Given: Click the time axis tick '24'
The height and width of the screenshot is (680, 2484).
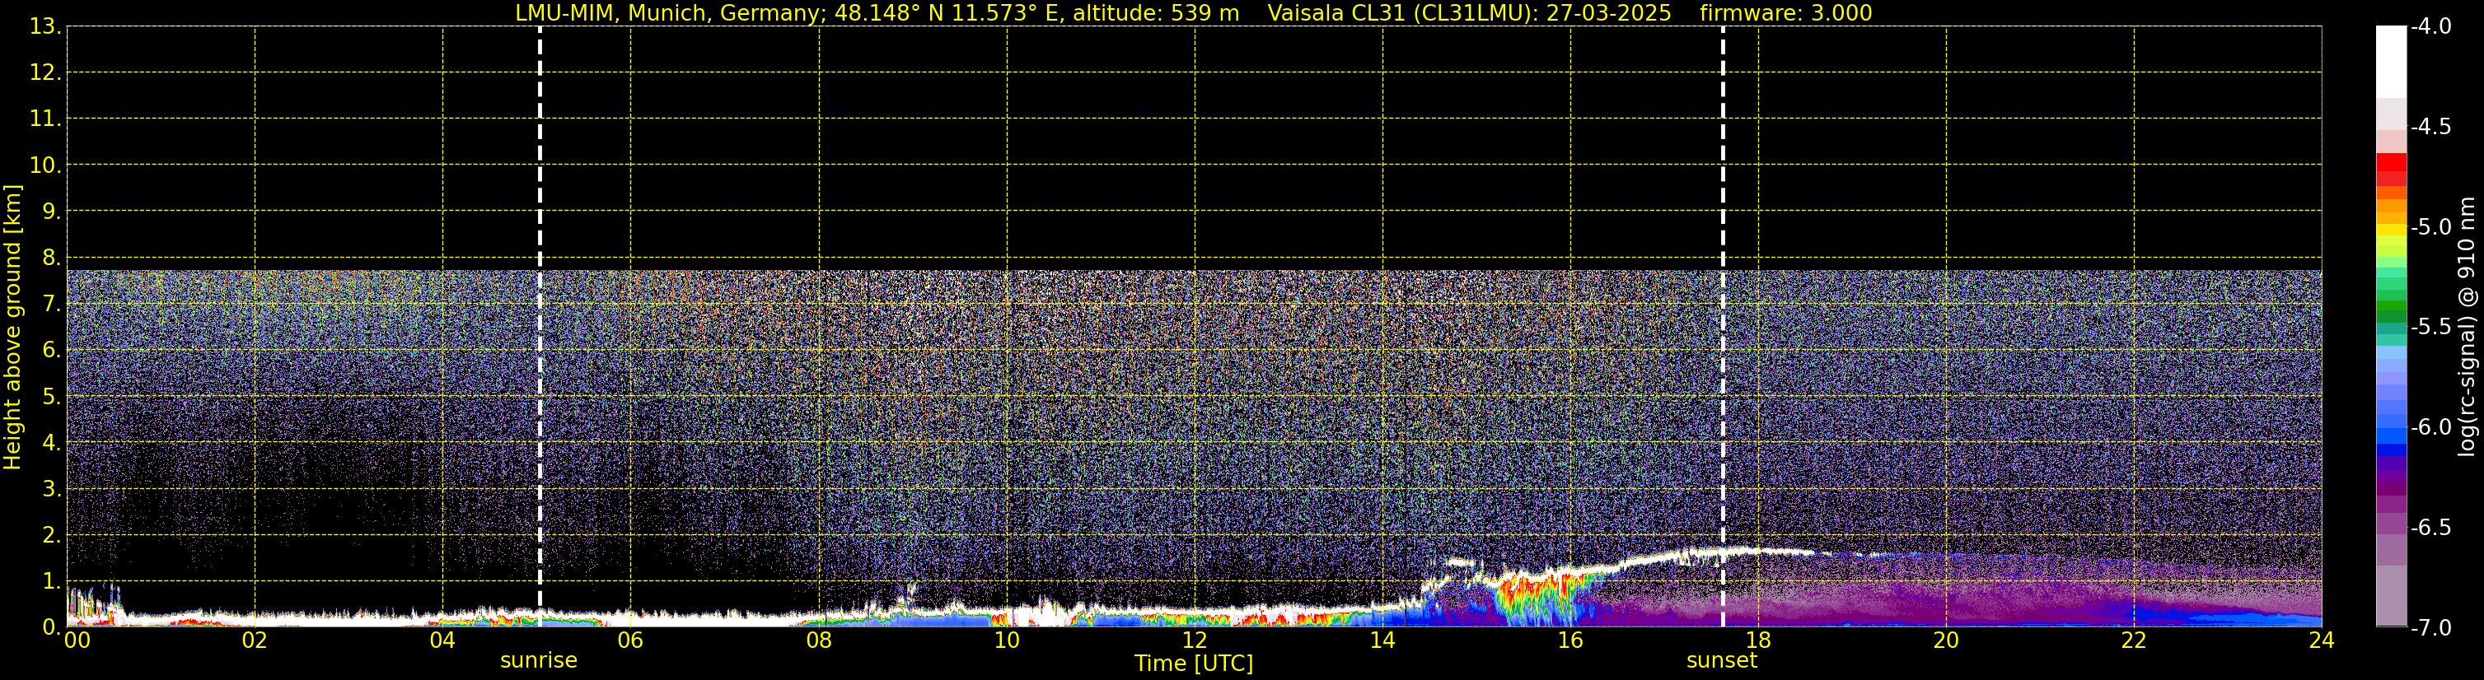Looking at the screenshot, I should (2321, 640).
